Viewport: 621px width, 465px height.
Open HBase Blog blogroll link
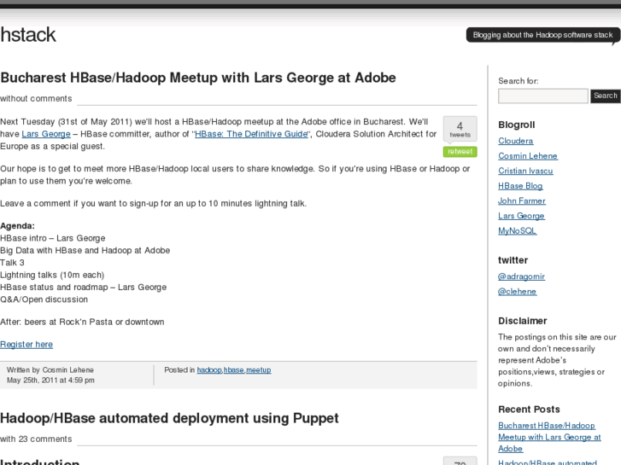(x=520, y=186)
